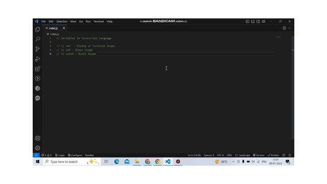Open Bandicam recorder from the taskbar
Screen dimensions: 327x184
(x=178, y=162)
